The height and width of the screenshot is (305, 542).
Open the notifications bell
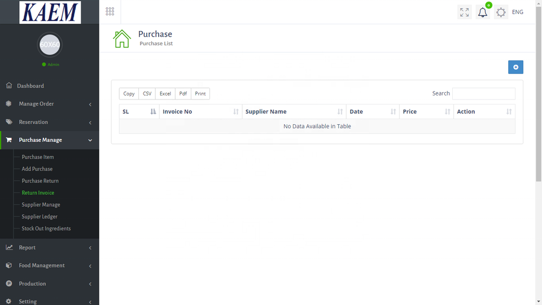point(483,12)
